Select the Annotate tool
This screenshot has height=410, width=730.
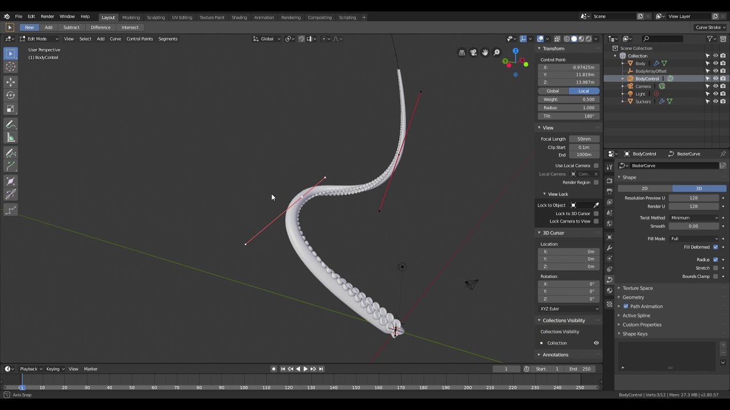point(10,124)
